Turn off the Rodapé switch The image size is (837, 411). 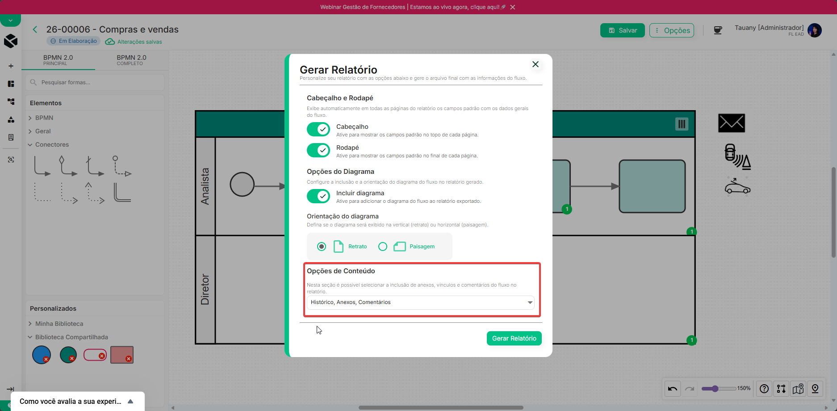point(318,150)
